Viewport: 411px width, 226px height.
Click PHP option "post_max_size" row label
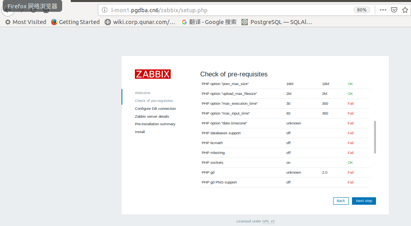pyautogui.click(x=225, y=84)
